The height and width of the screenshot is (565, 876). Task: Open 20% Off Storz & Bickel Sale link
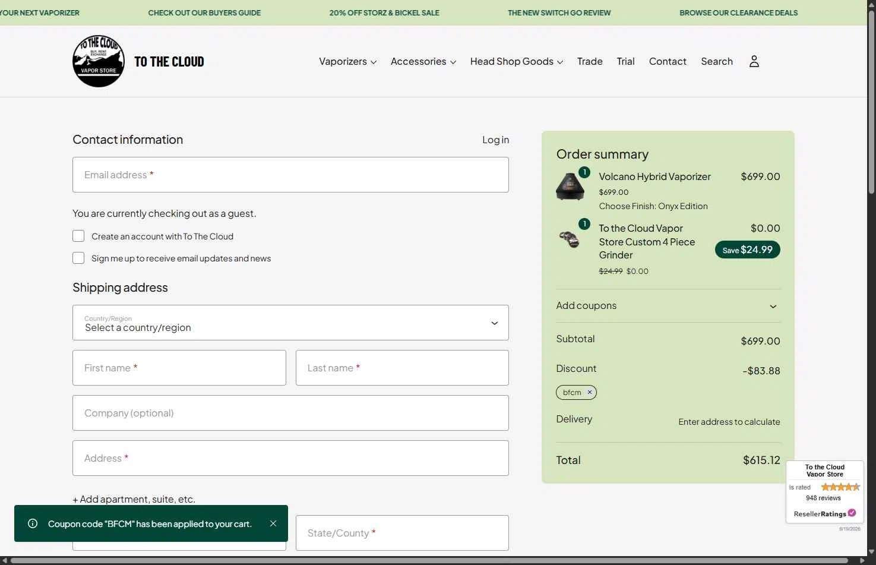(384, 12)
